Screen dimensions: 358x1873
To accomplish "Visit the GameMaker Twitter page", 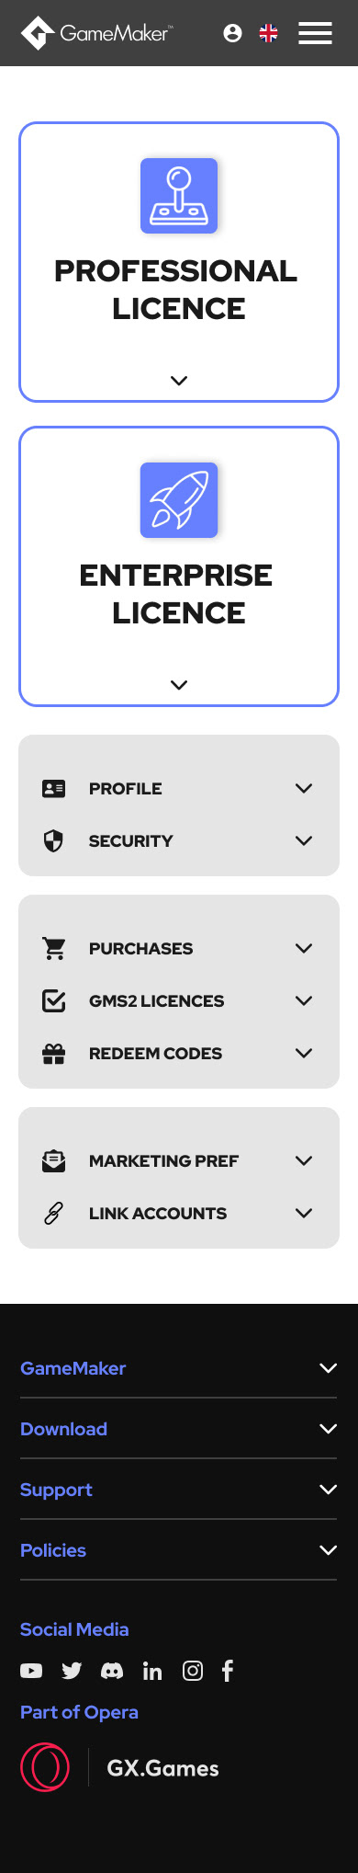I will tap(72, 1671).
